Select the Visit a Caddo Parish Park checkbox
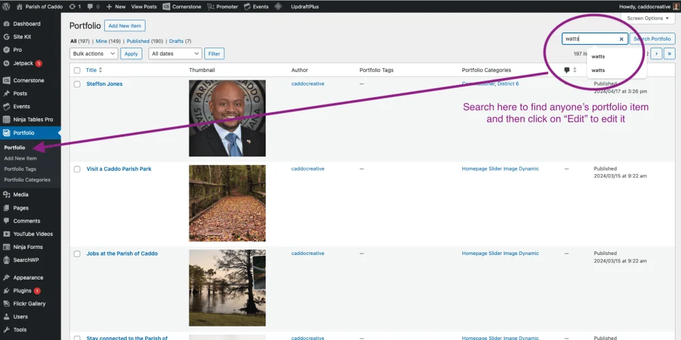 coord(77,169)
